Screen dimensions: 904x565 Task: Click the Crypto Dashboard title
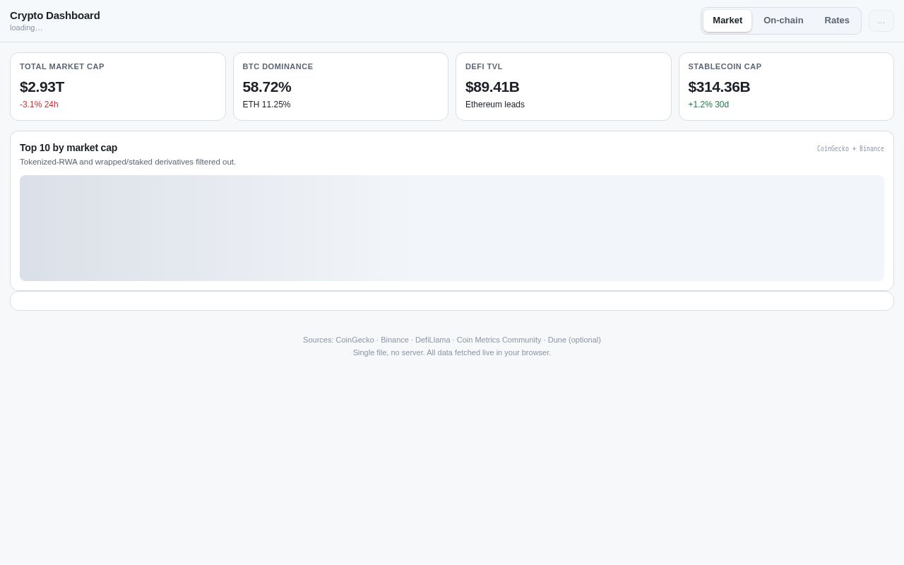tap(55, 16)
